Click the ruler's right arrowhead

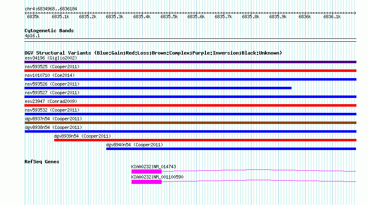(x=355, y=13)
